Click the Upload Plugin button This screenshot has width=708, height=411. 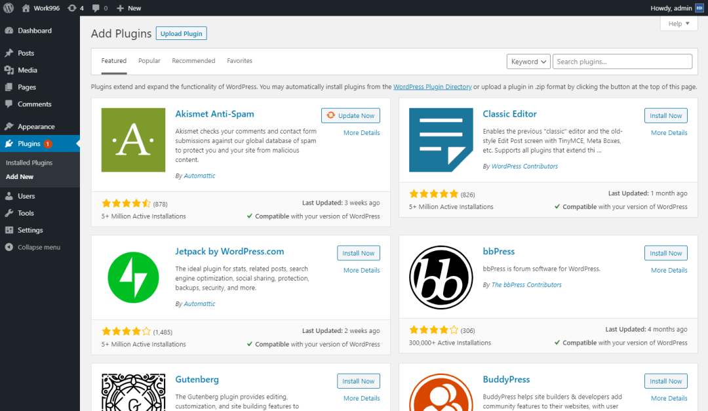(x=181, y=33)
